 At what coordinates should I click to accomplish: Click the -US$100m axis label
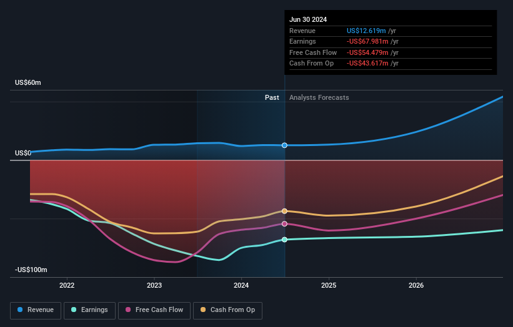click(31, 270)
